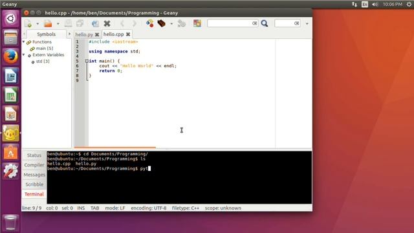
Task: Click inside the black terminal area
Action: point(179,177)
